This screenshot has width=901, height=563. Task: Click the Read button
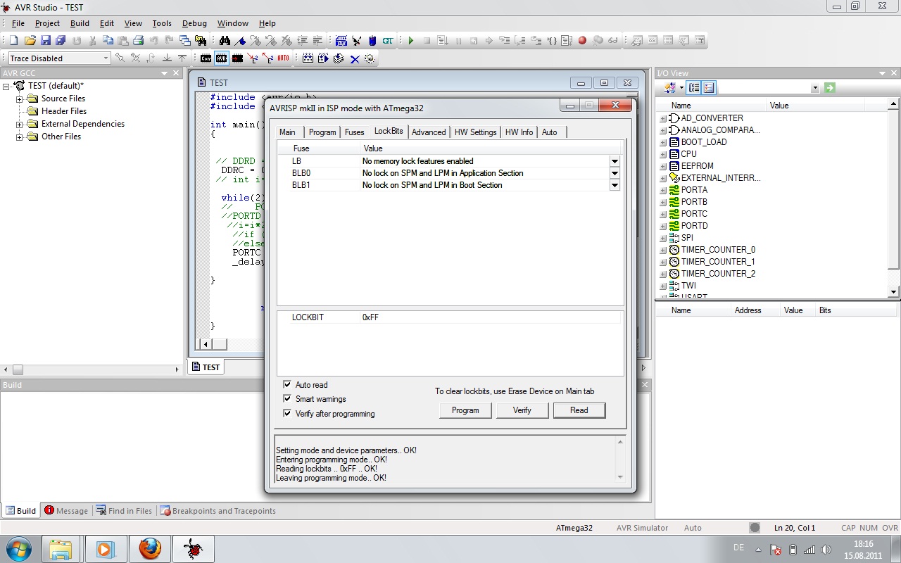coord(579,410)
